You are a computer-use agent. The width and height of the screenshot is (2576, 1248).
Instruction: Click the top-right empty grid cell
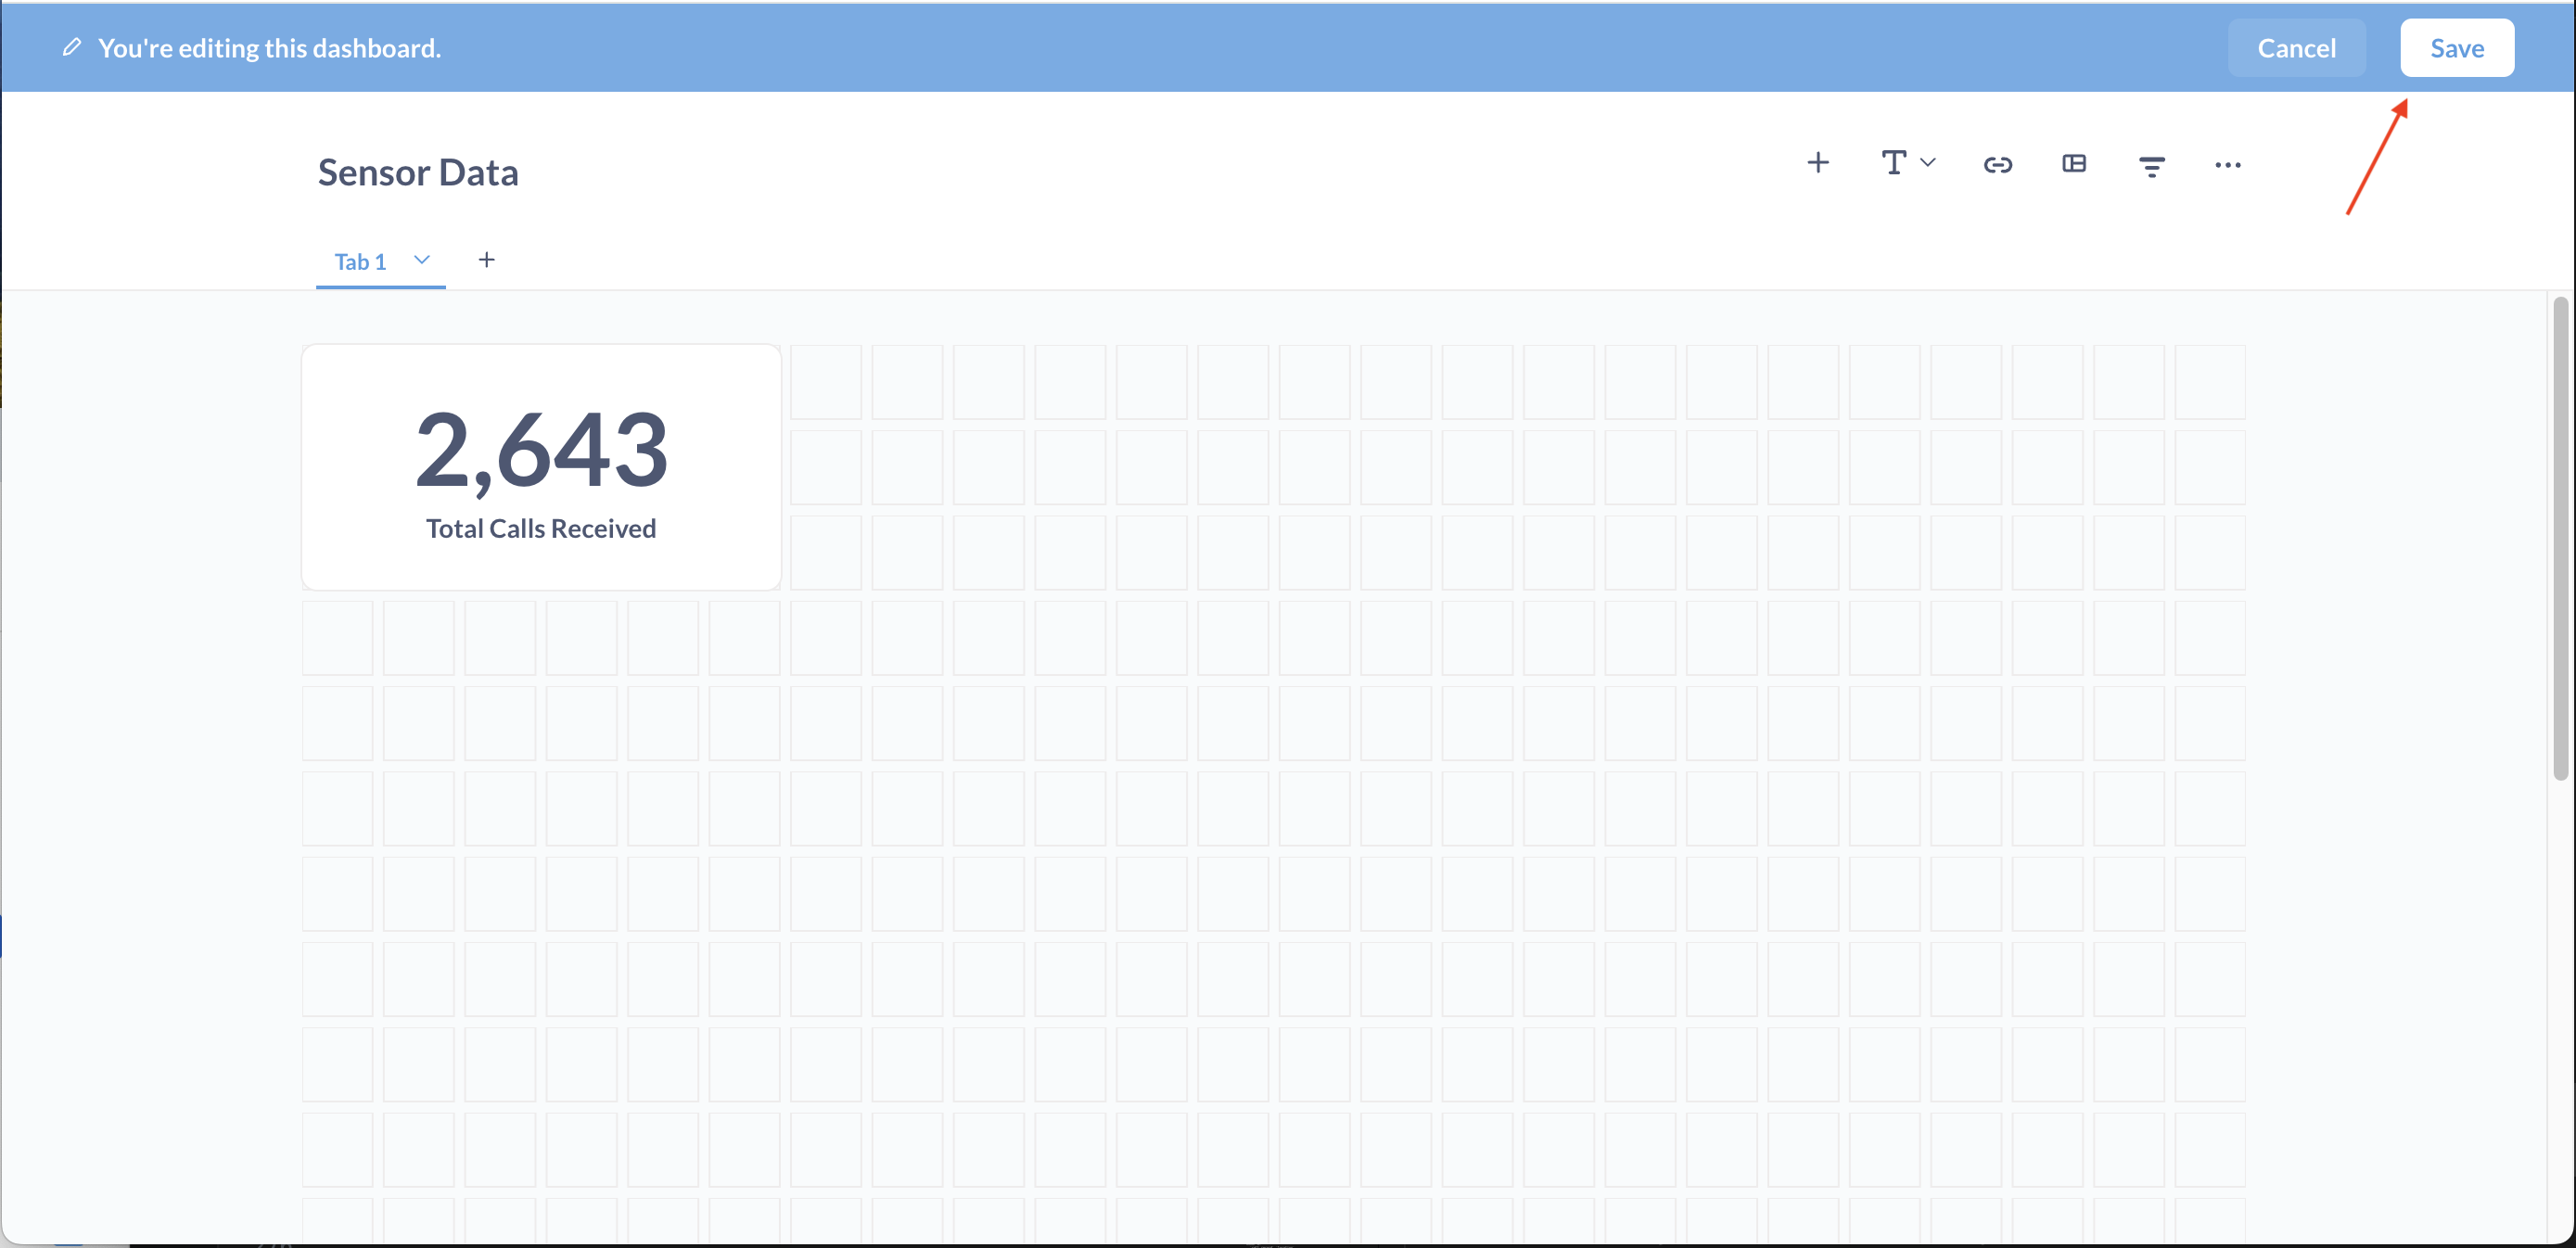[2209, 382]
